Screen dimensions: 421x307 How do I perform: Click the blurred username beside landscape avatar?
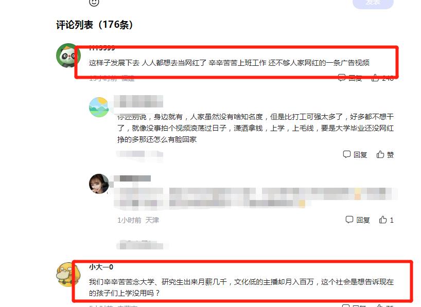tap(138, 101)
